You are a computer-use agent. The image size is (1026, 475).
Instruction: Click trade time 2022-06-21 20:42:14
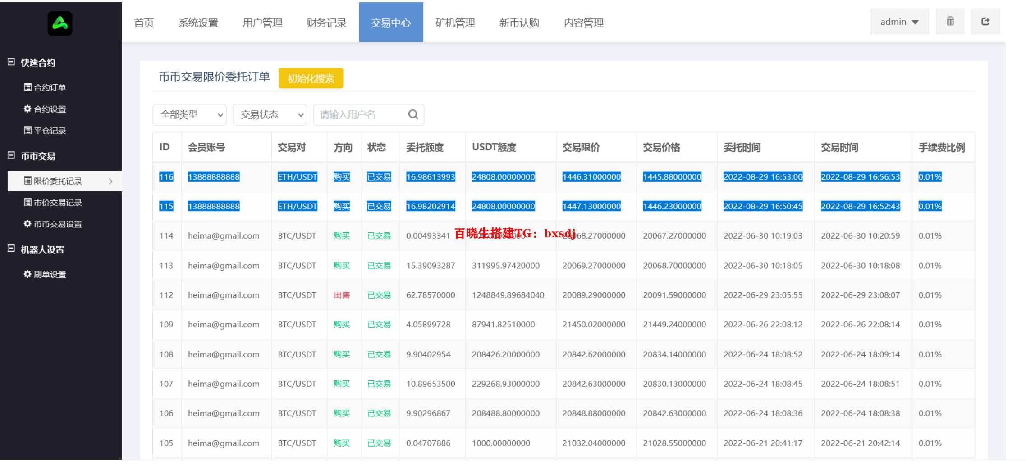860,443
